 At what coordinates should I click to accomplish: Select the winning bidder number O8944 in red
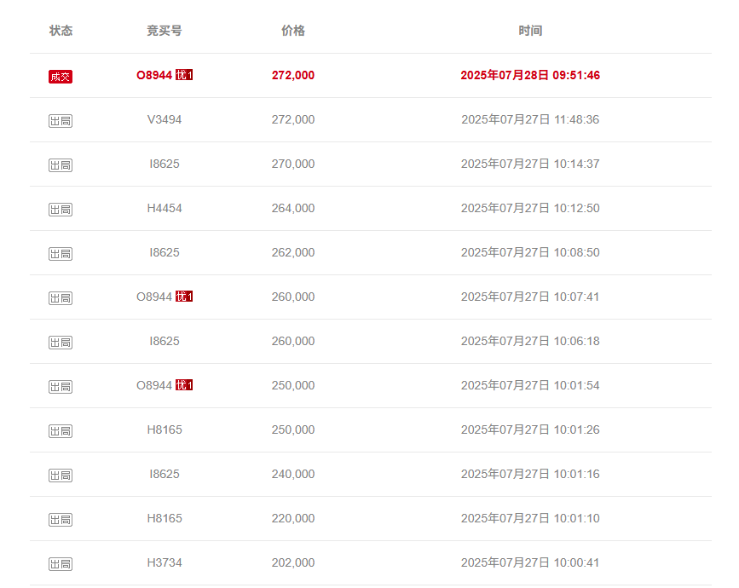pyautogui.click(x=154, y=75)
